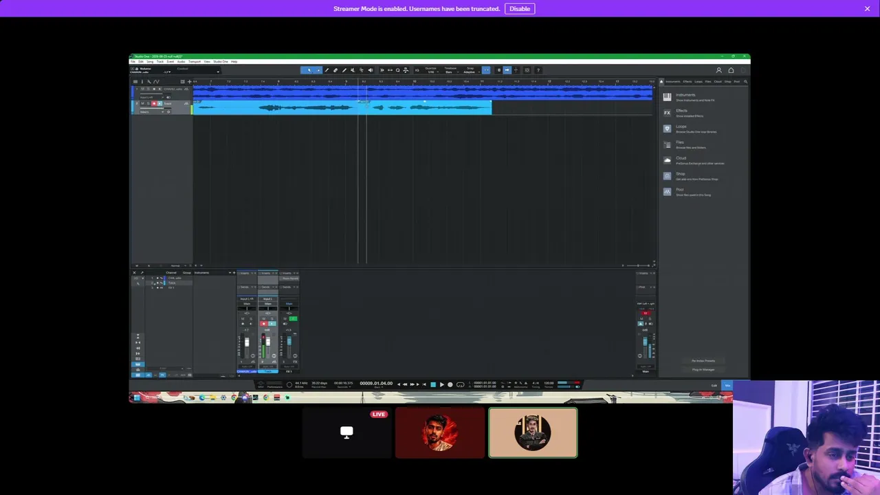
Task: Click Plug-In Manager in browser
Action: coord(703,369)
